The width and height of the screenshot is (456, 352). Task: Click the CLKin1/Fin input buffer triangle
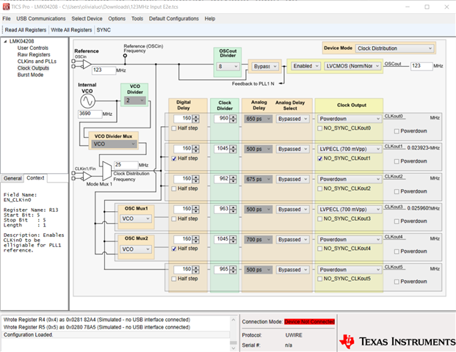(x=87, y=176)
